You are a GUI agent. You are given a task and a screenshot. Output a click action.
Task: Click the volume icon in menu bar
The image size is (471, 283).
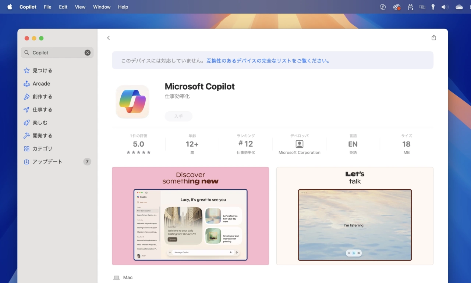click(445, 7)
